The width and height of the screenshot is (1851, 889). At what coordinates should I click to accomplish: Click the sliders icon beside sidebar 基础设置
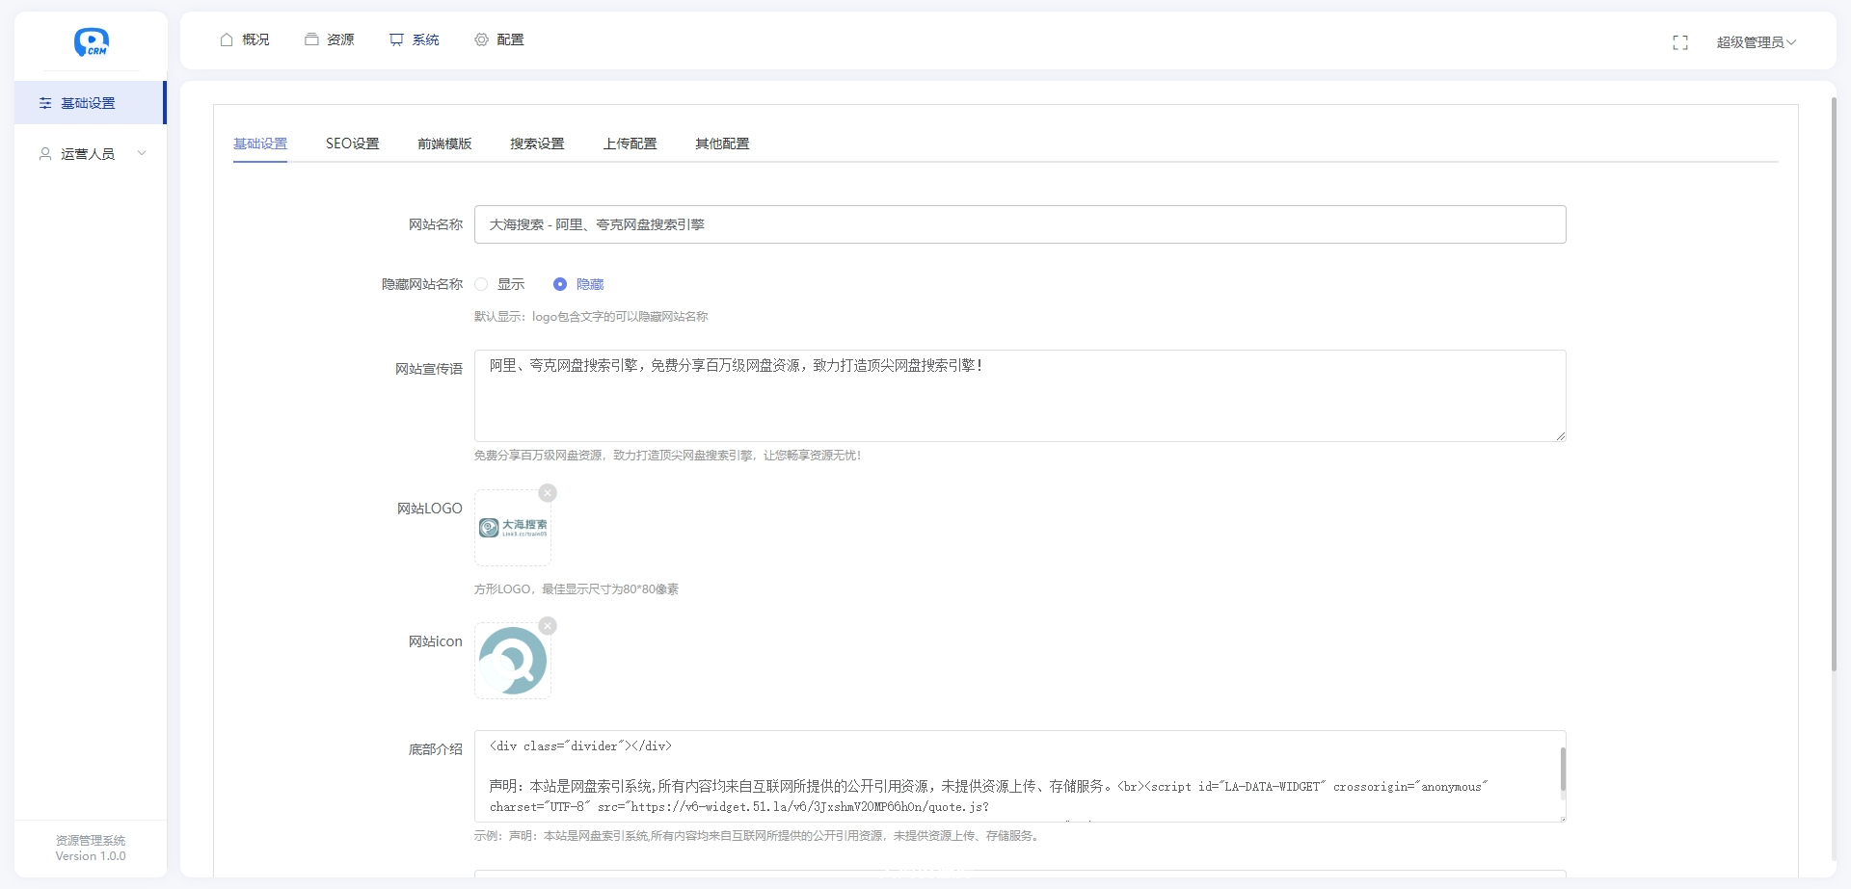(x=45, y=103)
